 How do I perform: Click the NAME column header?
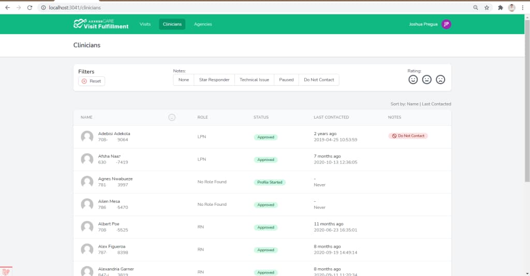pyautogui.click(x=86, y=117)
